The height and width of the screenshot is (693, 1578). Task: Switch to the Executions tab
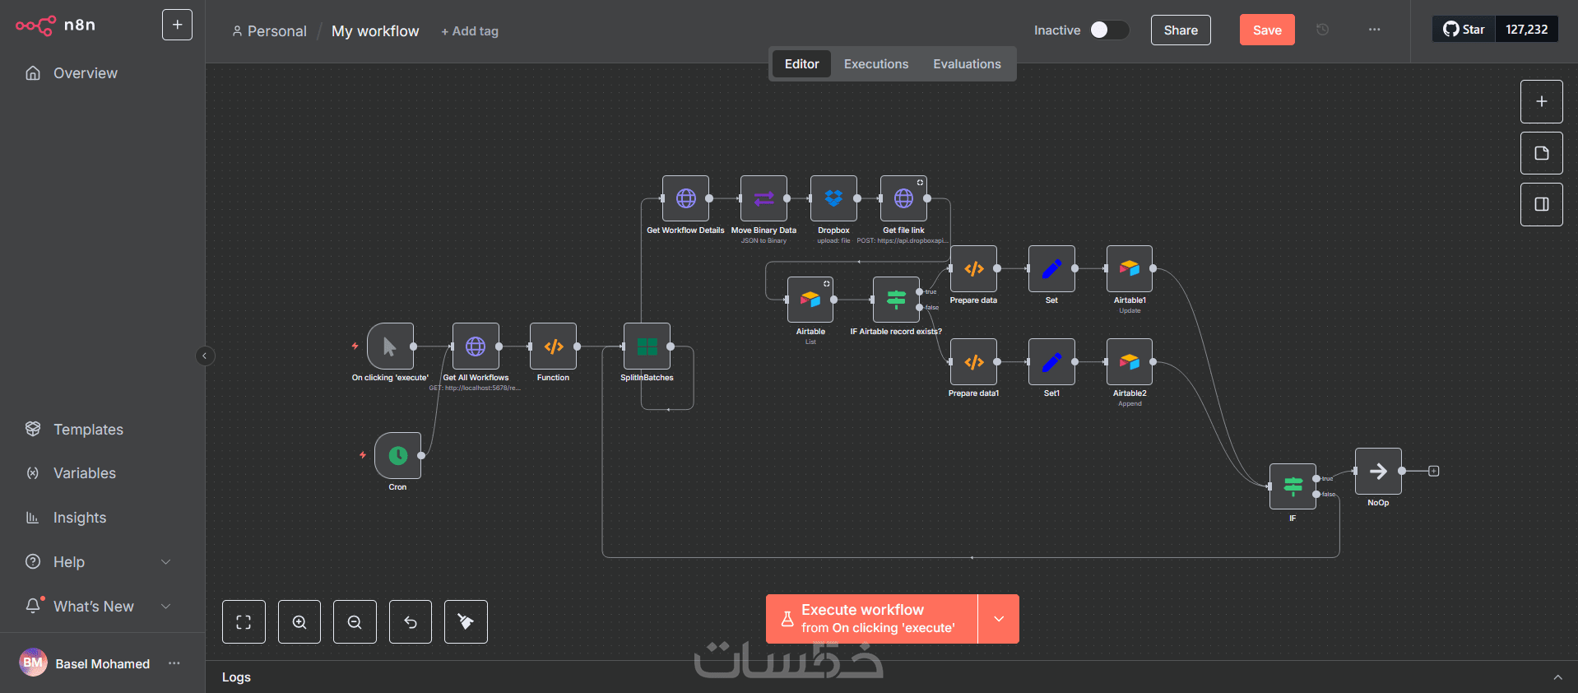coord(876,64)
